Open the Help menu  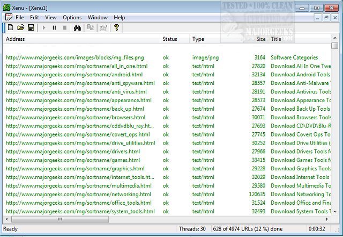coord(120,18)
